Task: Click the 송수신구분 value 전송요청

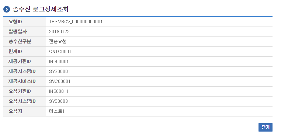Action: (58, 42)
